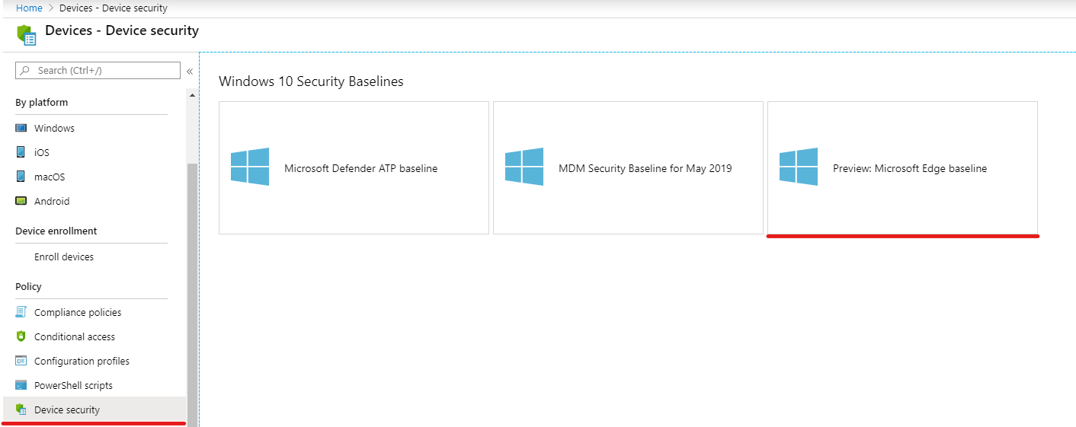Open Enroll devices menu item
1076x427 pixels.
64,257
